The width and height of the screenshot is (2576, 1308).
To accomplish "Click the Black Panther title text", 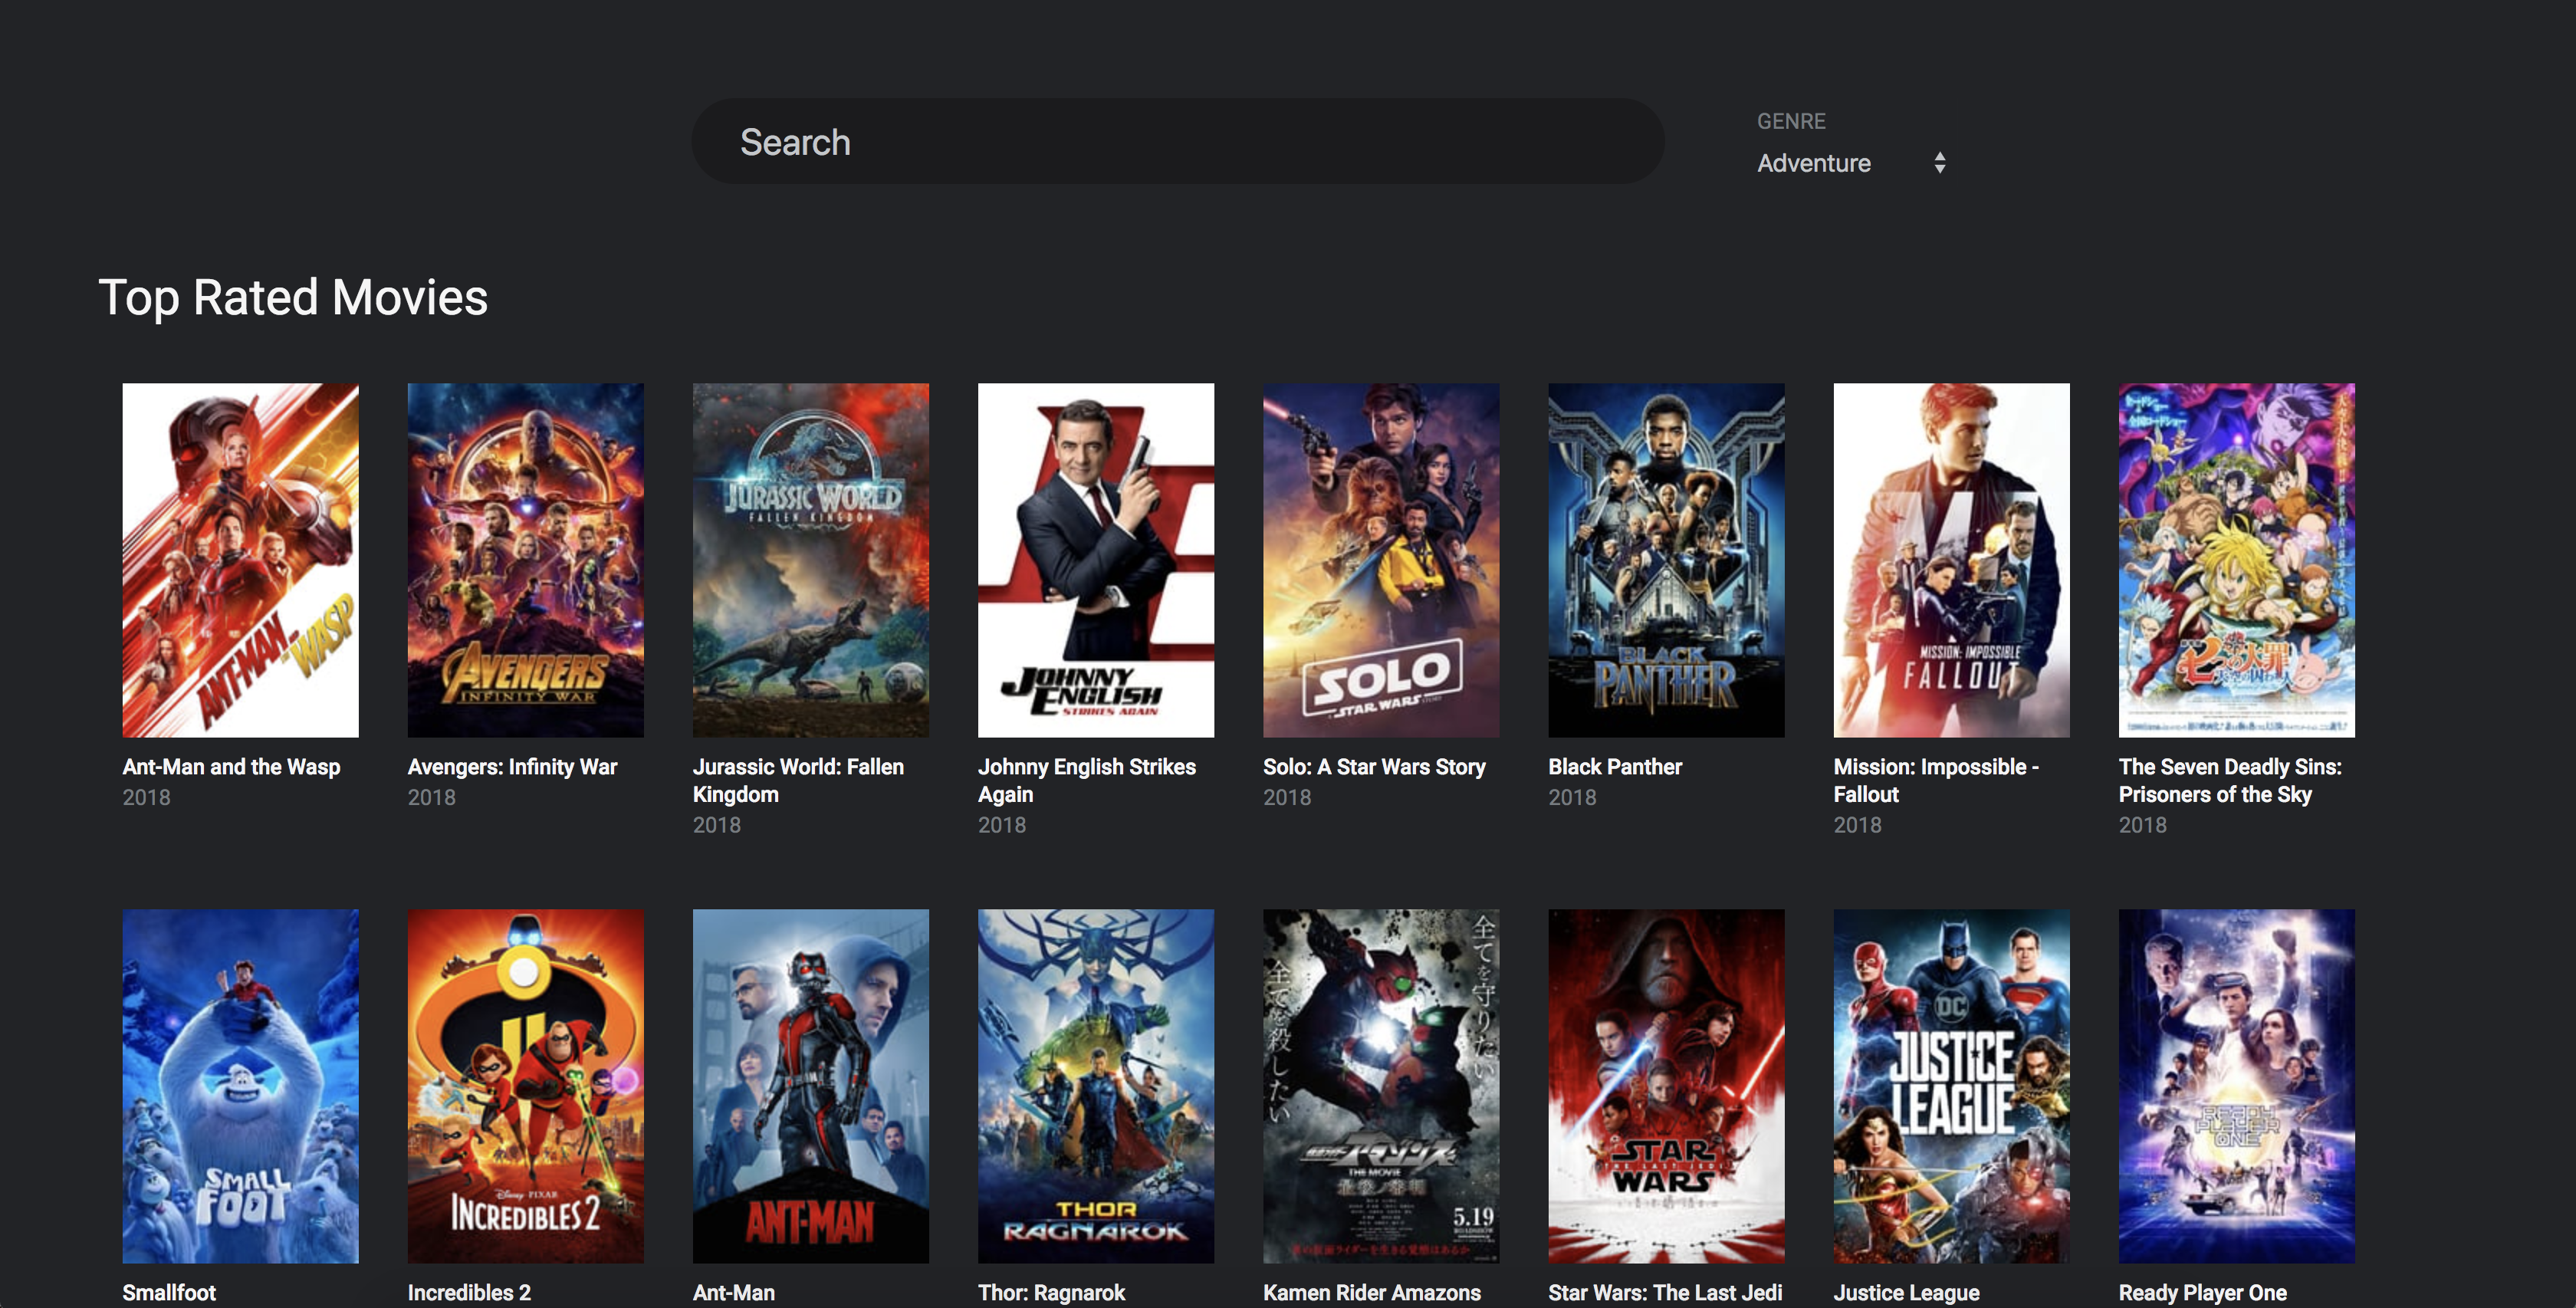I will tap(1614, 767).
